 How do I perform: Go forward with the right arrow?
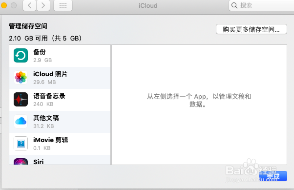[43, 5]
